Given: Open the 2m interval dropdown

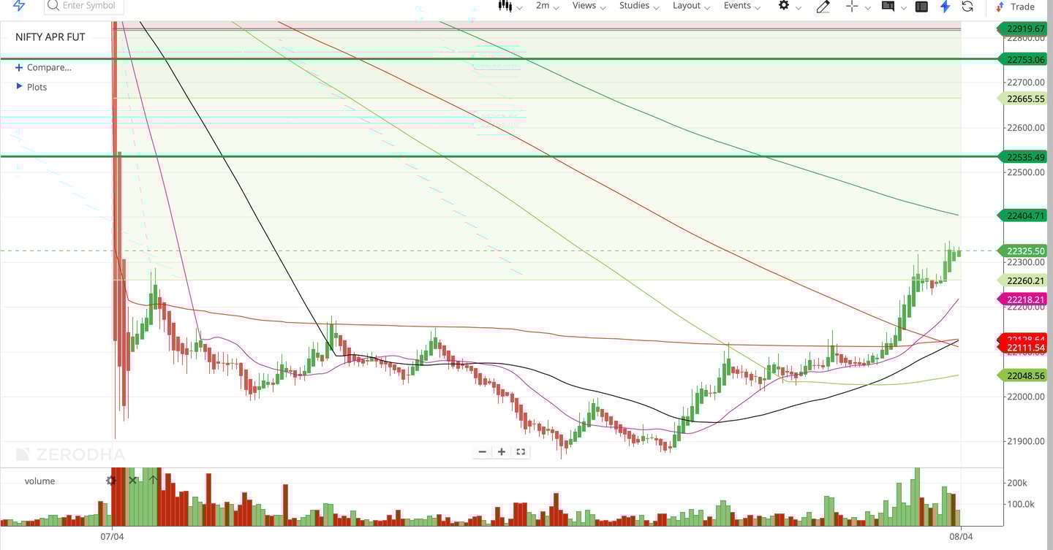Looking at the screenshot, I should pyautogui.click(x=547, y=6).
